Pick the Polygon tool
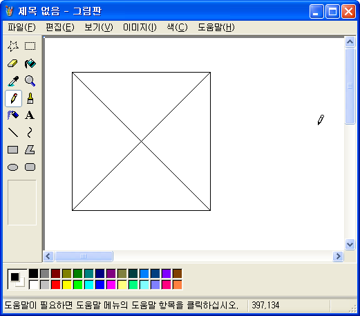 tap(30, 150)
